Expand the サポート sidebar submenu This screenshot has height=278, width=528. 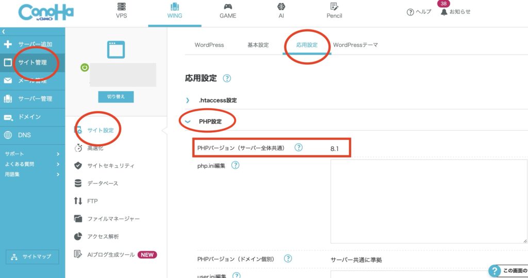pyautogui.click(x=58, y=154)
